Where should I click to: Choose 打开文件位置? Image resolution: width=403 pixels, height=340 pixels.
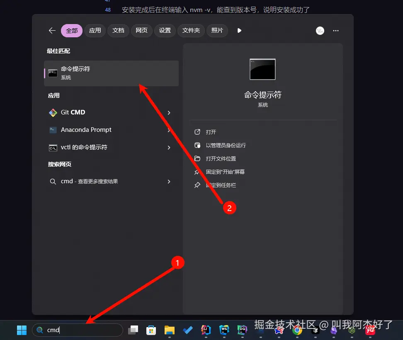coord(221,158)
